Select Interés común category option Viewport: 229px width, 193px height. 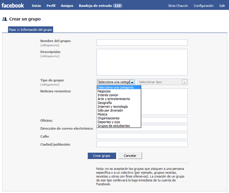pos(119,95)
